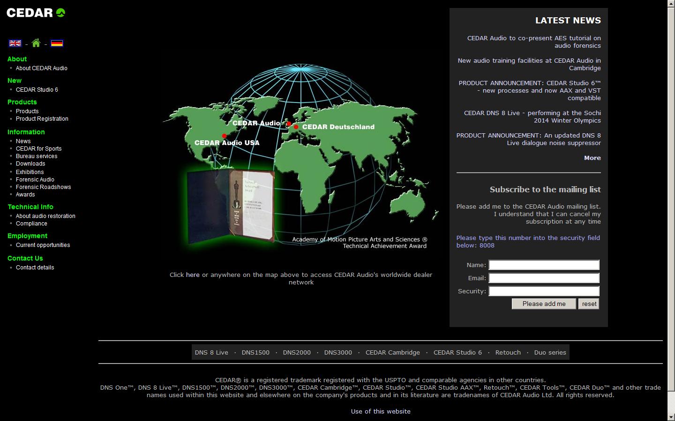Click the scrollbar down arrow
The width and height of the screenshot is (675, 421).
coord(671,417)
